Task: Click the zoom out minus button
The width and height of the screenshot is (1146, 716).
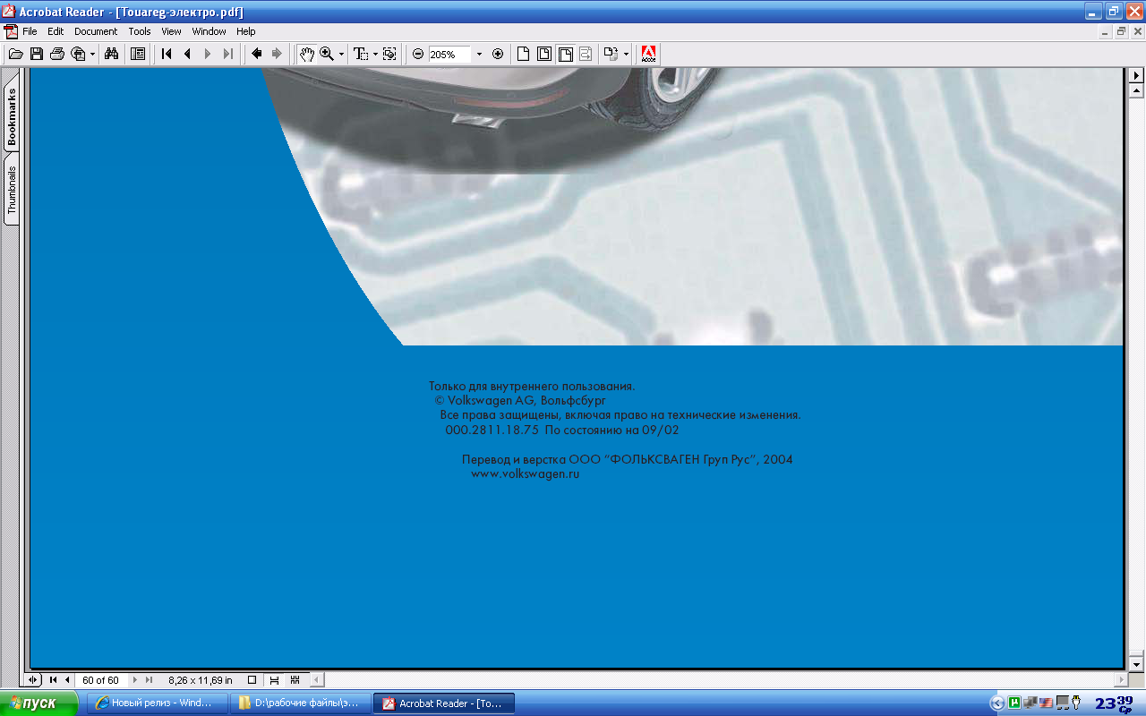Action: click(418, 54)
